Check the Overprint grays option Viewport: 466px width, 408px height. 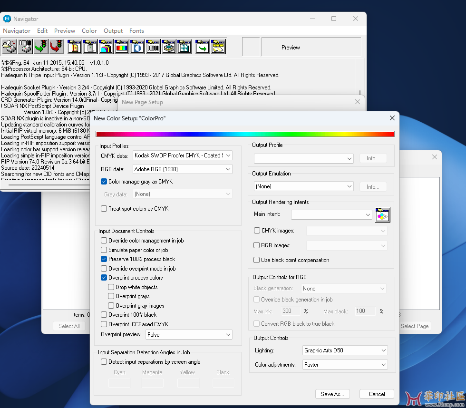[111, 296]
